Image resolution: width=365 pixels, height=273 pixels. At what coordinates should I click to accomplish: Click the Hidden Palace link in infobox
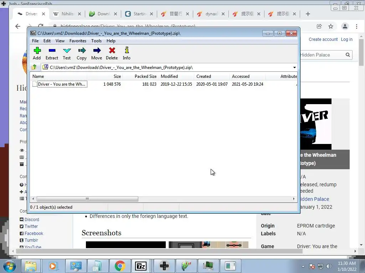[315, 199]
